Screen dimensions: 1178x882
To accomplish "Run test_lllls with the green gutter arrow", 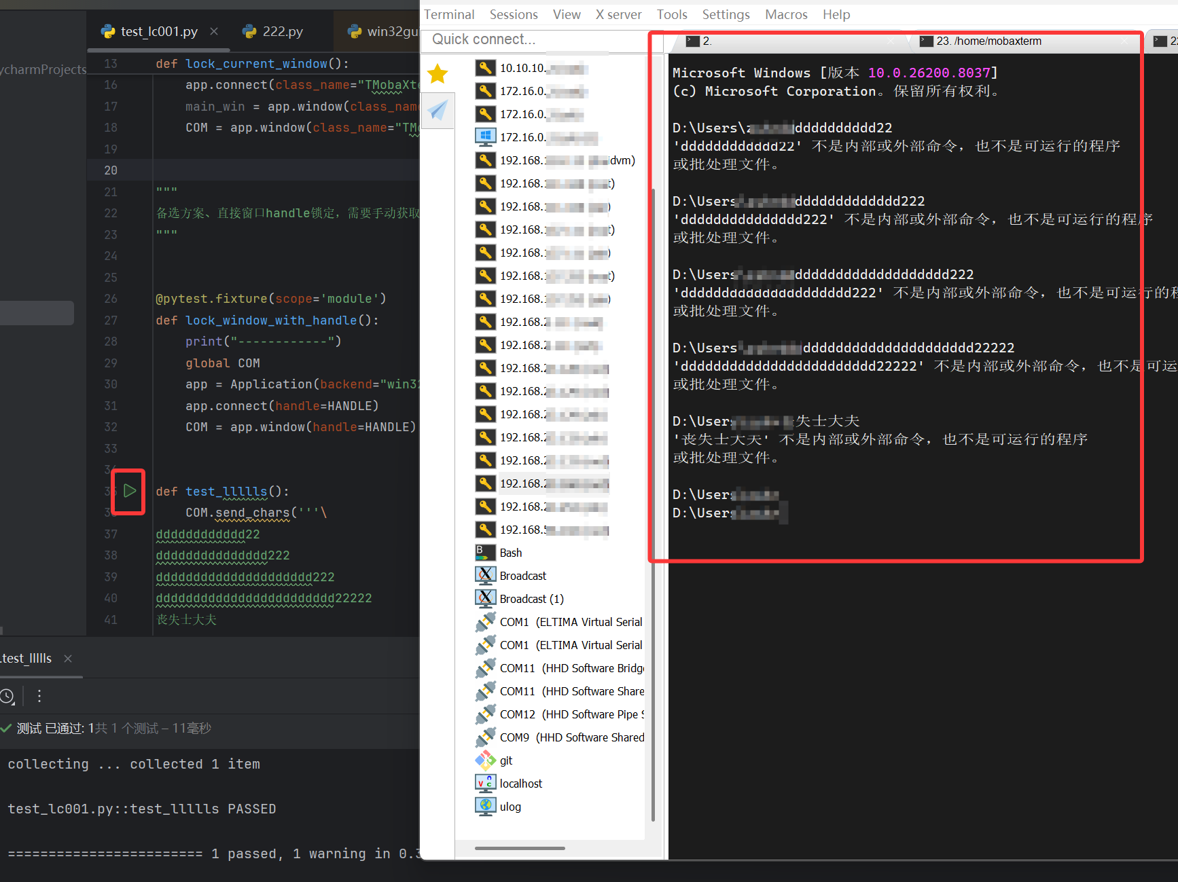I will (130, 491).
